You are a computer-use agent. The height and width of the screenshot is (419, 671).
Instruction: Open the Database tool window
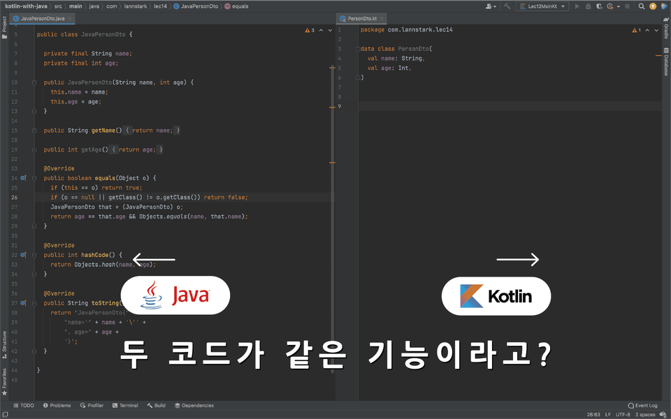(666, 62)
